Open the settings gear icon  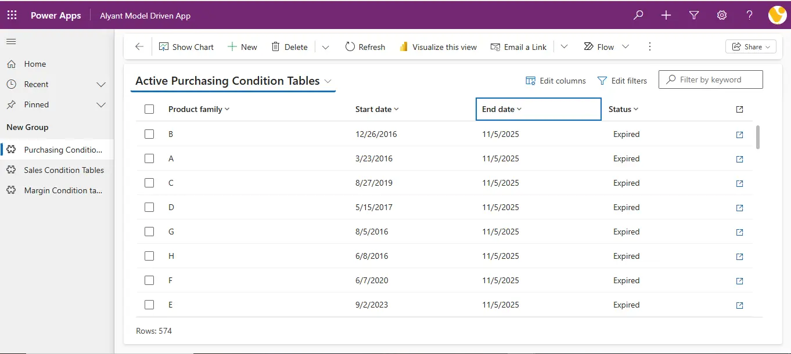pos(722,16)
